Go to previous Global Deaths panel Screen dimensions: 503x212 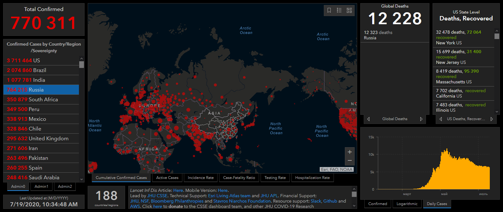click(x=368, y=119)
